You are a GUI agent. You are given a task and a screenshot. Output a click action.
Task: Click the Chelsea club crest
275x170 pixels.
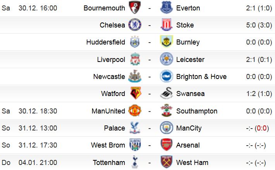click(x=135, y=24)
